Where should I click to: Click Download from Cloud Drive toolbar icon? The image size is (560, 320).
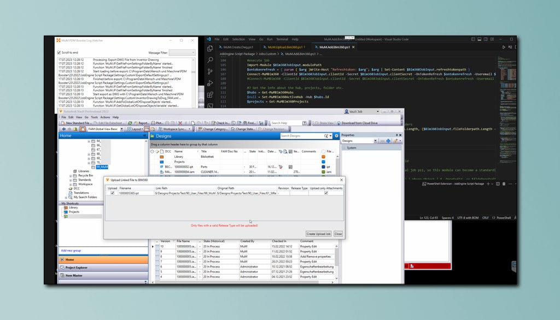click(339, 123)
